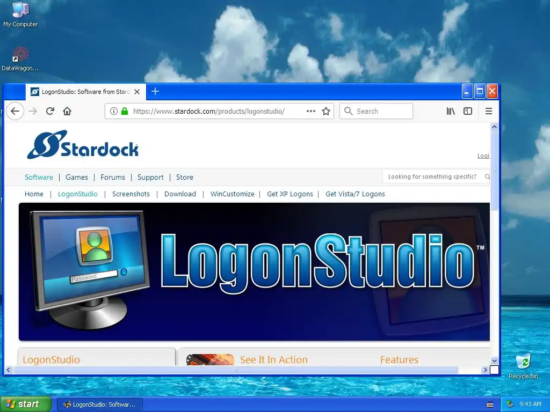Click the vertical scrollbar up arrow
The width and height of the screenshot is (550, 412).
click(x=494, y=127)
